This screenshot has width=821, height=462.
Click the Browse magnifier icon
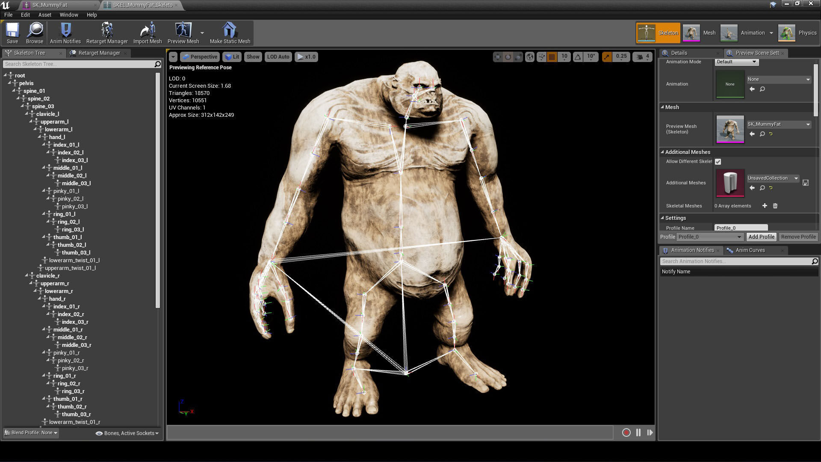coord(35,30)
